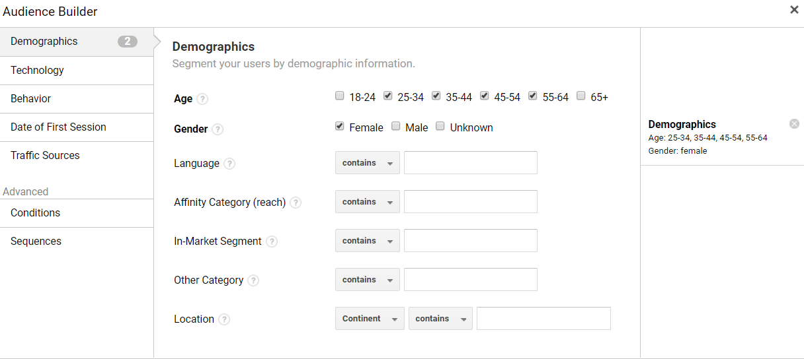Viewport: 804px width, 359px height.
Task: Open the Location help question mark icon
Action: tap(224, 319)
